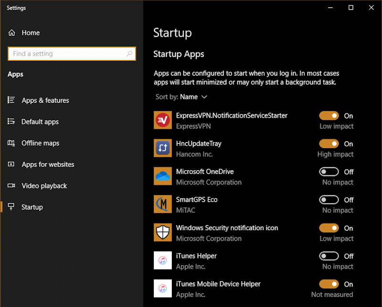Click the ExpressVPN app icon

pos(163,120)
